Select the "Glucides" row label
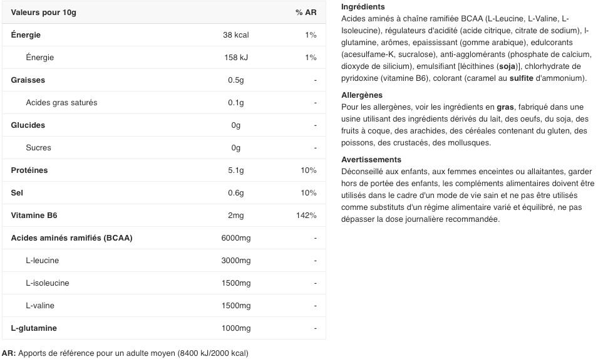598x359 pixels. [28, 125]
